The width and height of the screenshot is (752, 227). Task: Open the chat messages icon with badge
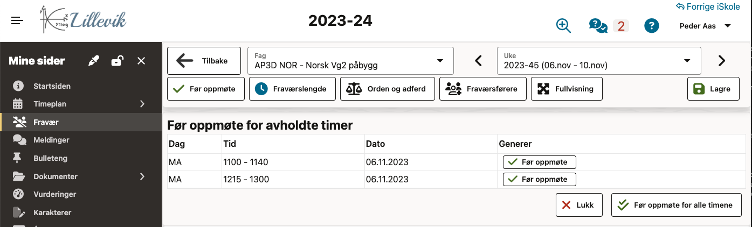click(598, 25)
